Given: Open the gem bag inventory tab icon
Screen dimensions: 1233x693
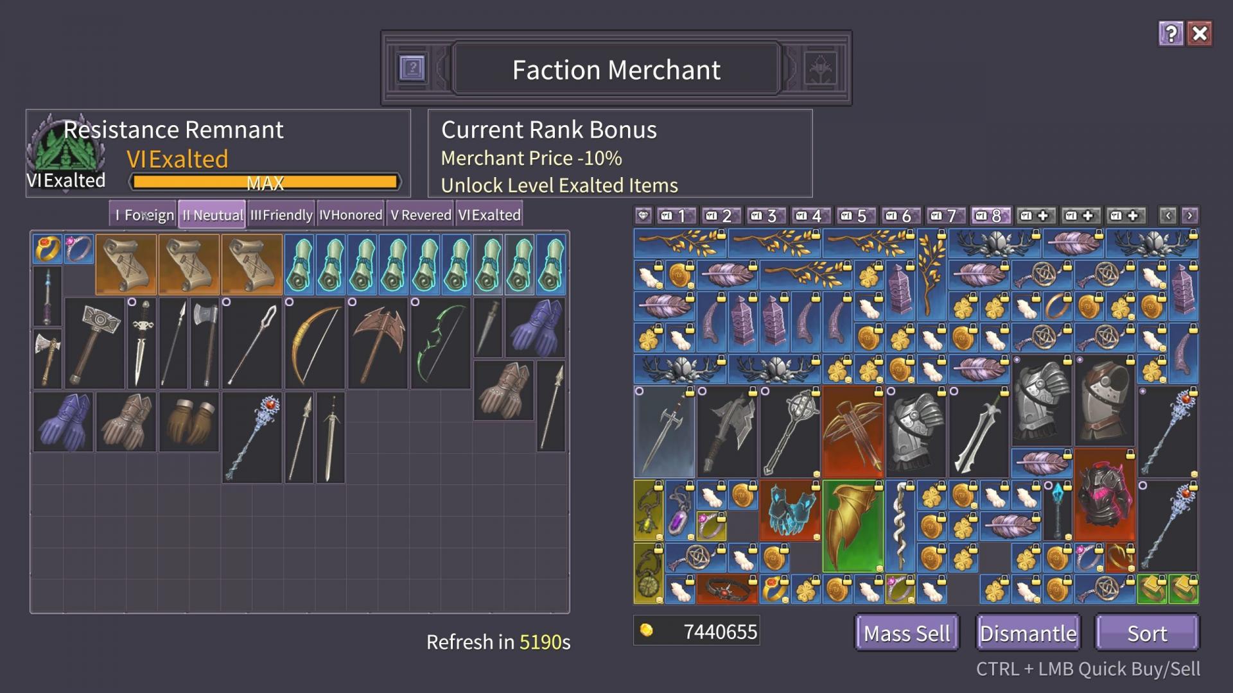Looking at the screenshot, I should pos(643,216).
